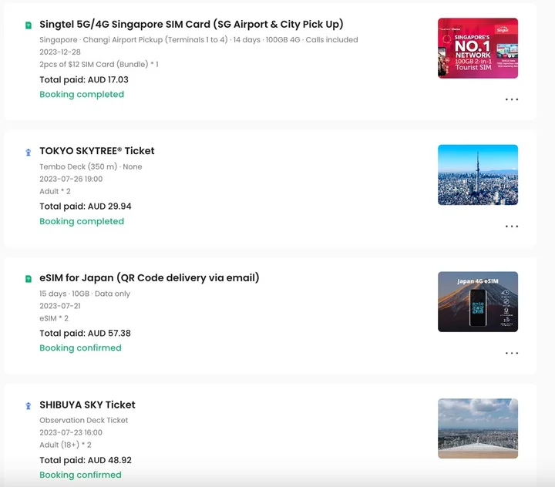Click the SIM card icon beside Singtel booking
This screenshot has height=487, width=555.
29,25
